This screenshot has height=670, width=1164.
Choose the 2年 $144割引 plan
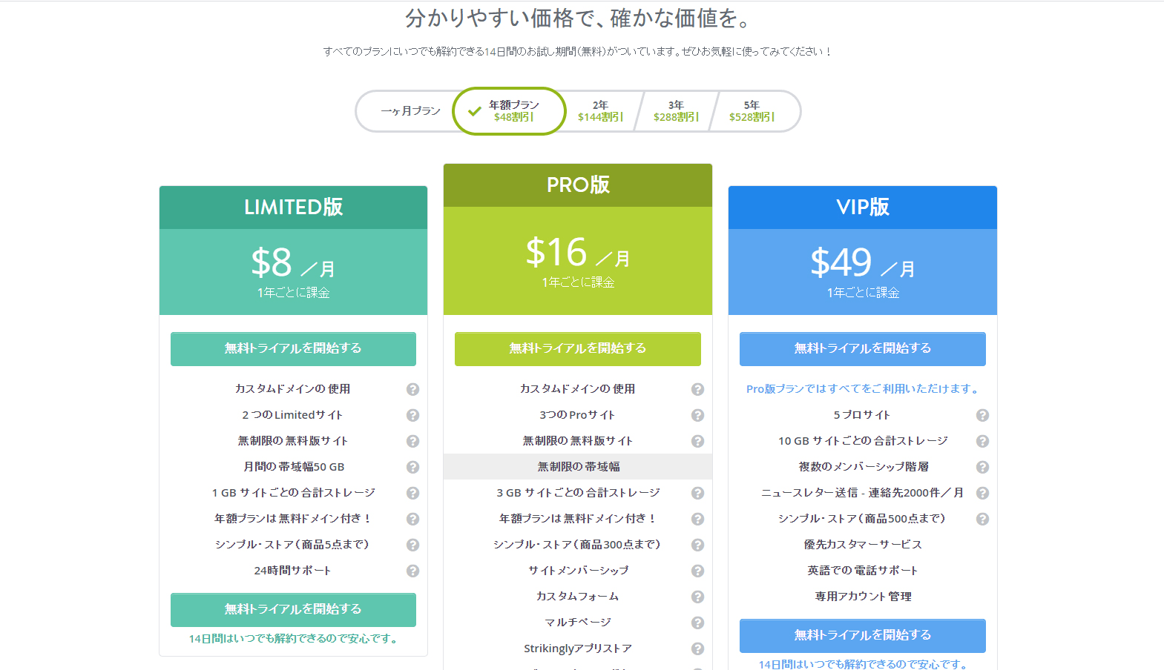(x=600, y=111)
